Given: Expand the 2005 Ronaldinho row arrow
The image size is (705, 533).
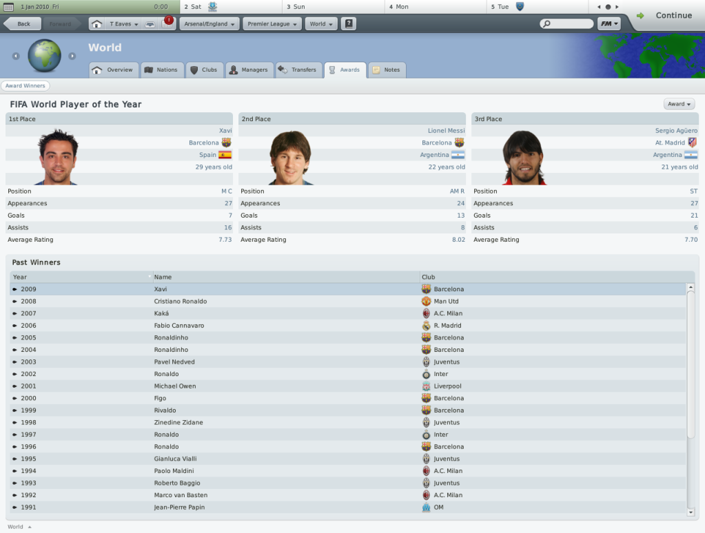Looking at the screenshot, I should 15,337.
